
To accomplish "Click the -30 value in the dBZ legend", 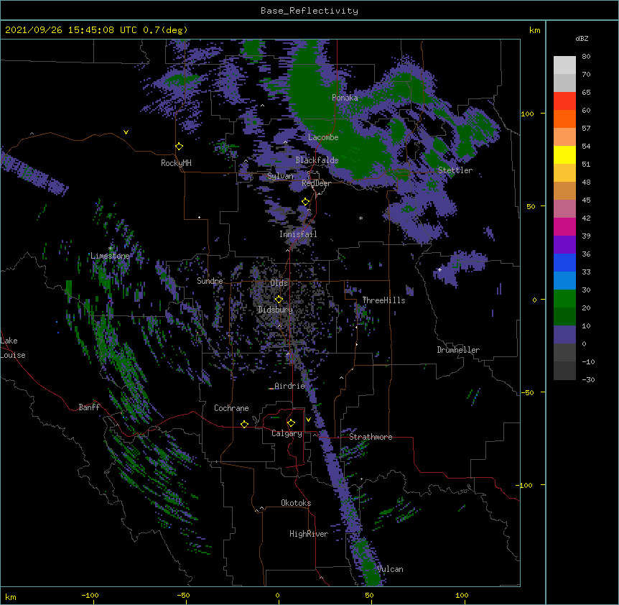I will [588, 379].
